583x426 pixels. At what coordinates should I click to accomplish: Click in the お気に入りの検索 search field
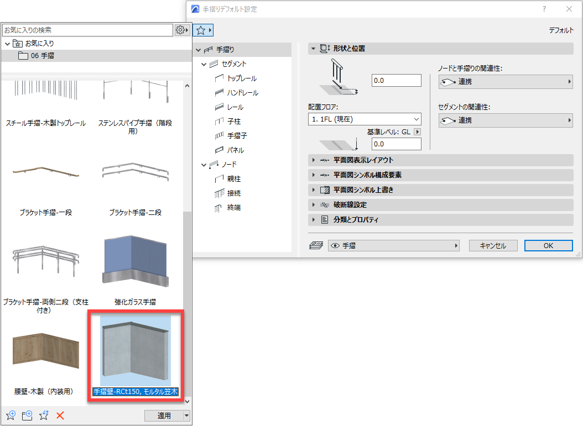[88, 30]
